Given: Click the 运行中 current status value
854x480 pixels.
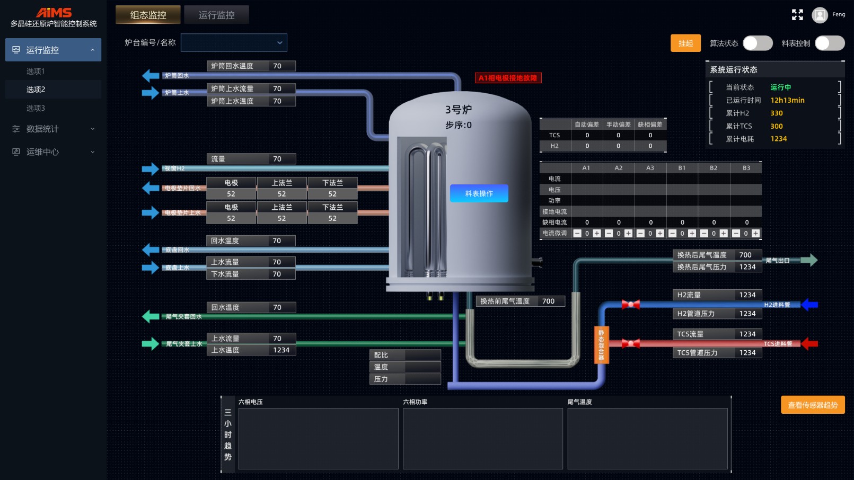Looking at the screenshot, I should pyautogui.click(x=780, y=87).
